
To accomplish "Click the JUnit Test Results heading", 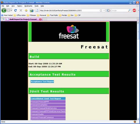I will (47, 91).
